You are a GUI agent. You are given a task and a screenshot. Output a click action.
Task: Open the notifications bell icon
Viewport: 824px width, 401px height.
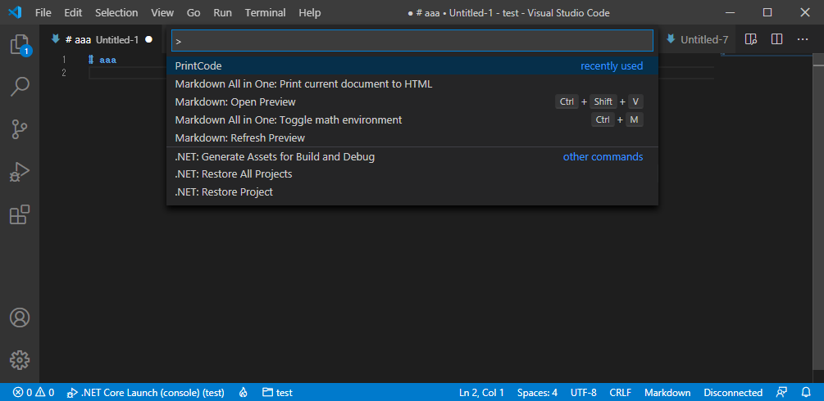tap(806, 392)
